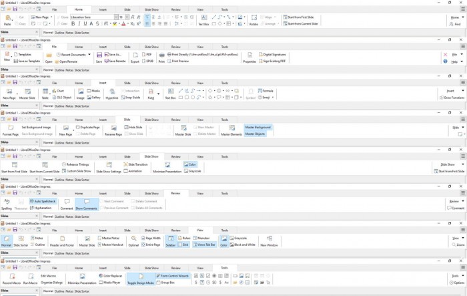This screenshot has height=296, width=467.
Task: Apply Strikethrough in Home ribbon
Action: coord(97,23)
